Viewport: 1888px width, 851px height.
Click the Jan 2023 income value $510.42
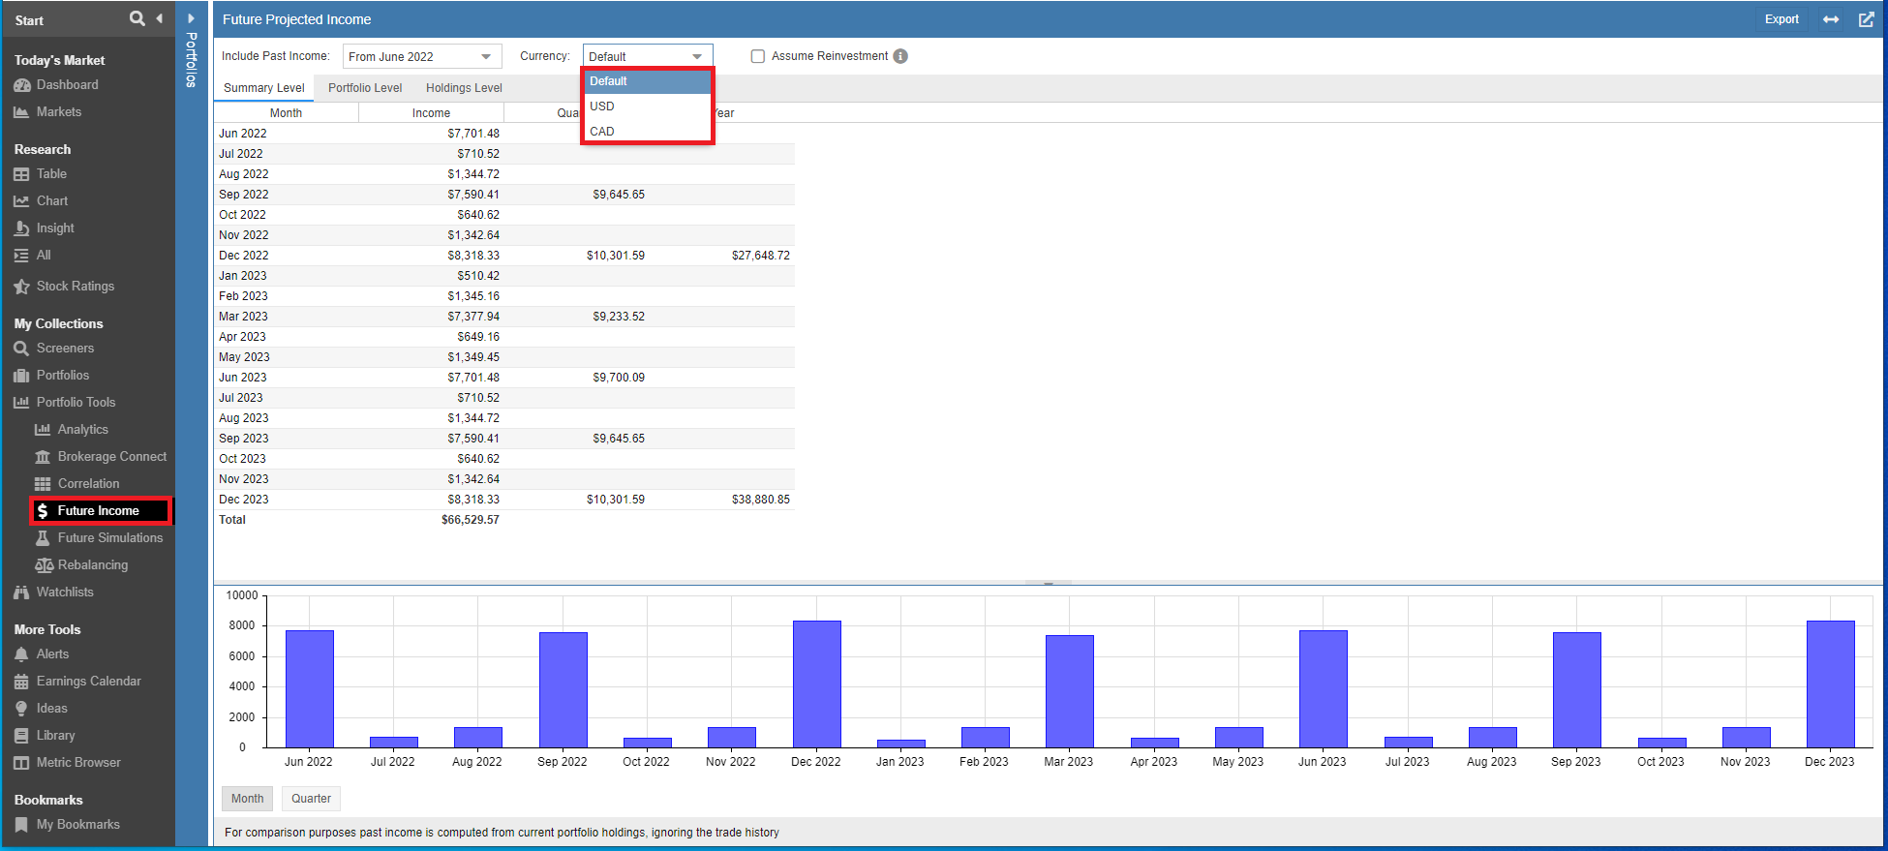(x=478, y=276)
